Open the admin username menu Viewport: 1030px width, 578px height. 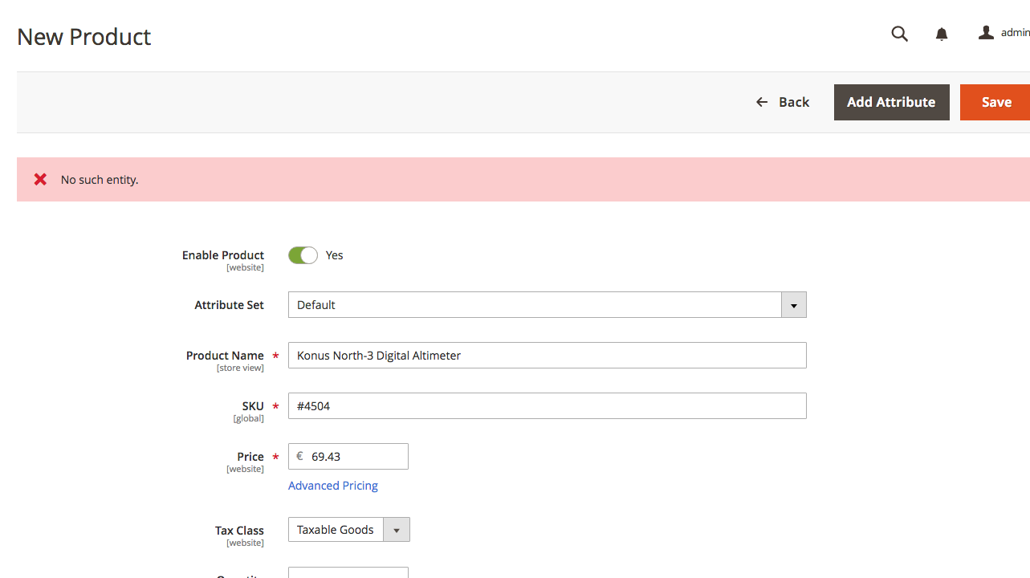click(1014, 32)
